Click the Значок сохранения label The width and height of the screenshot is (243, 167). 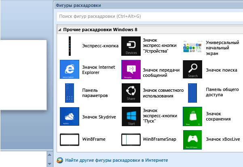point(218,116)
